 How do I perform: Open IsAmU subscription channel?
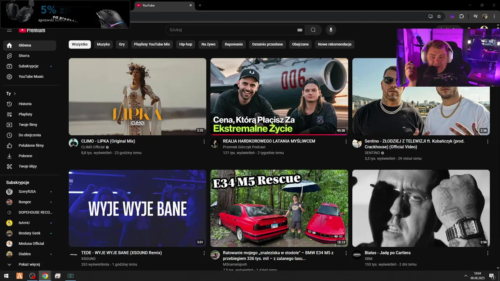[30, 223]
